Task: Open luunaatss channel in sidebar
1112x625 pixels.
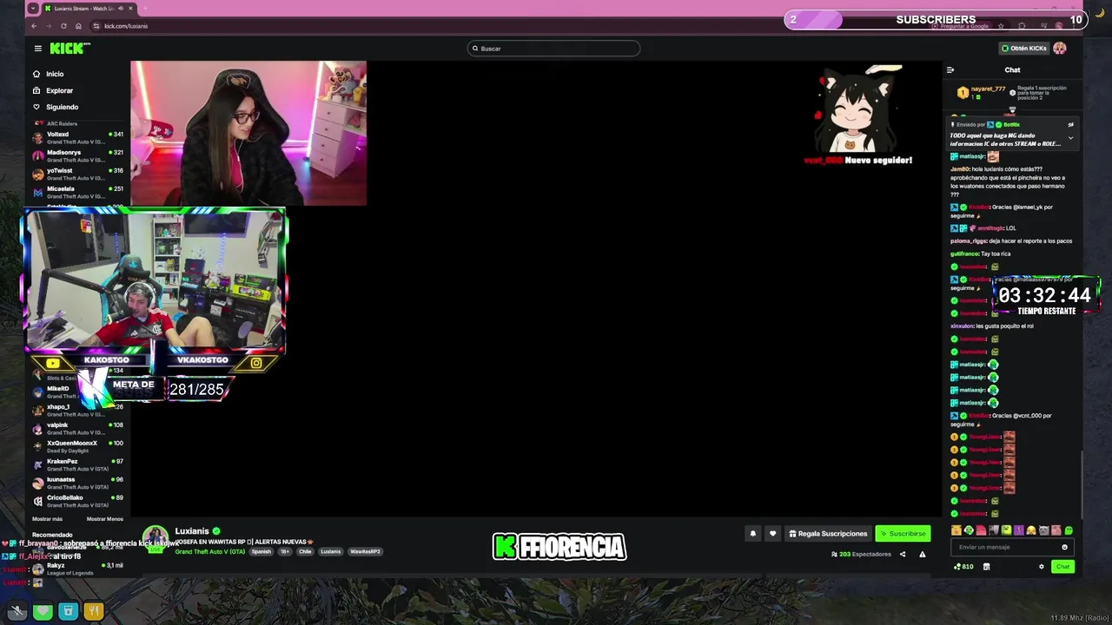Action: pos(78,483)
